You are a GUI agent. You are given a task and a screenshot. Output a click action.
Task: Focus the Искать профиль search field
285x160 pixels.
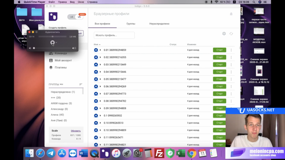114,35
